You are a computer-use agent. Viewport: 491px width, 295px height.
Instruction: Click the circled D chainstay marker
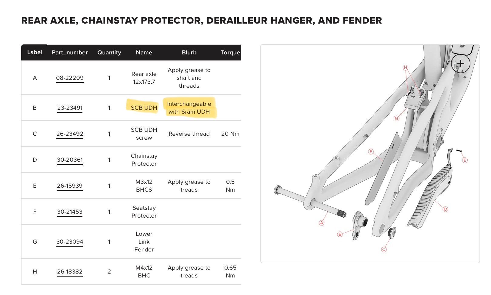click(445, 209)
